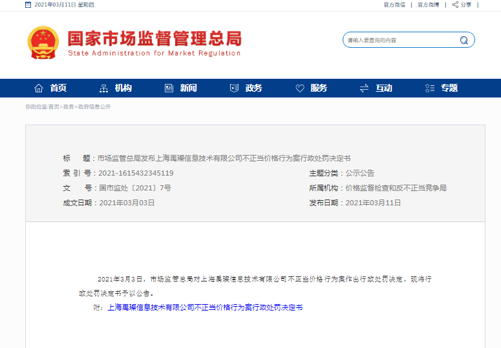Click the organization chart icon beside 机构

(x=103, y=88)
